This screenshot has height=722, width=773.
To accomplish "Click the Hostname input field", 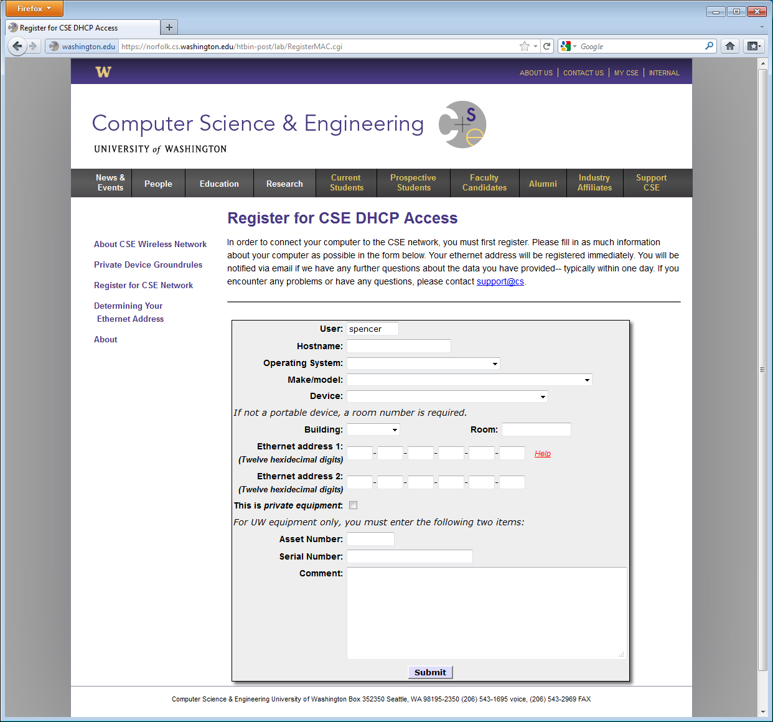I will click(x=398, y=346).
